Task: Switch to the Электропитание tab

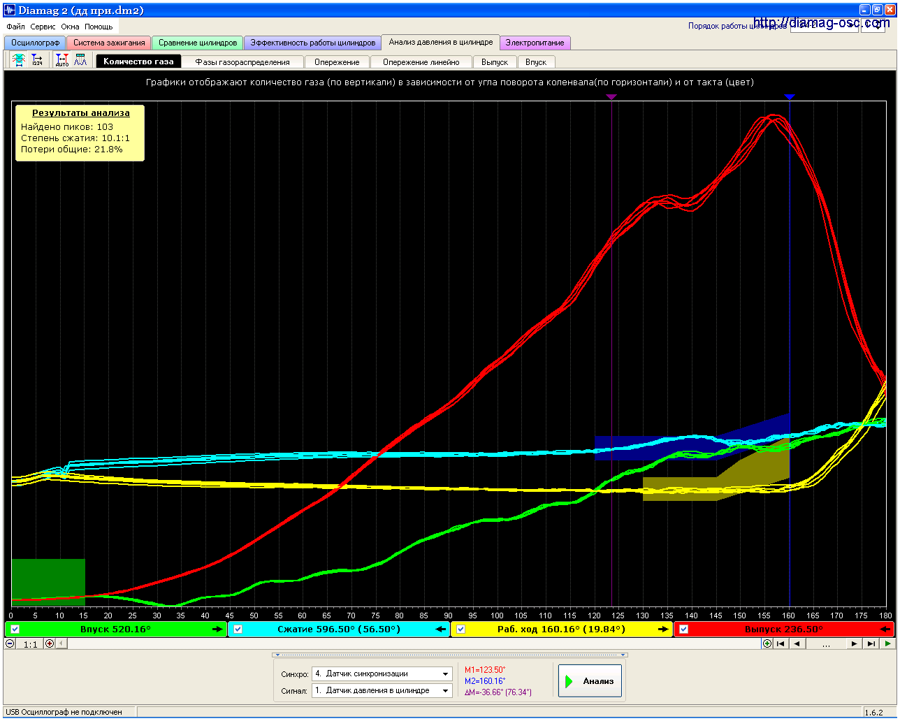Action: pyautogui.click(x=535, y=43)
